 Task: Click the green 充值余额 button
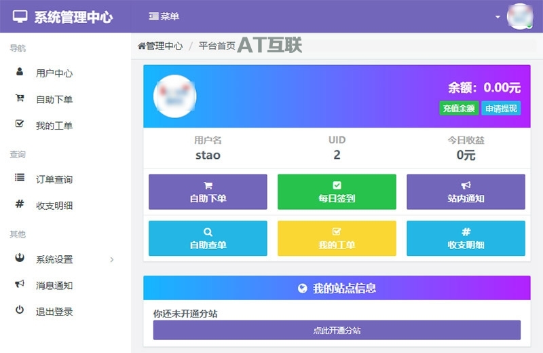[x=459, y=109]
